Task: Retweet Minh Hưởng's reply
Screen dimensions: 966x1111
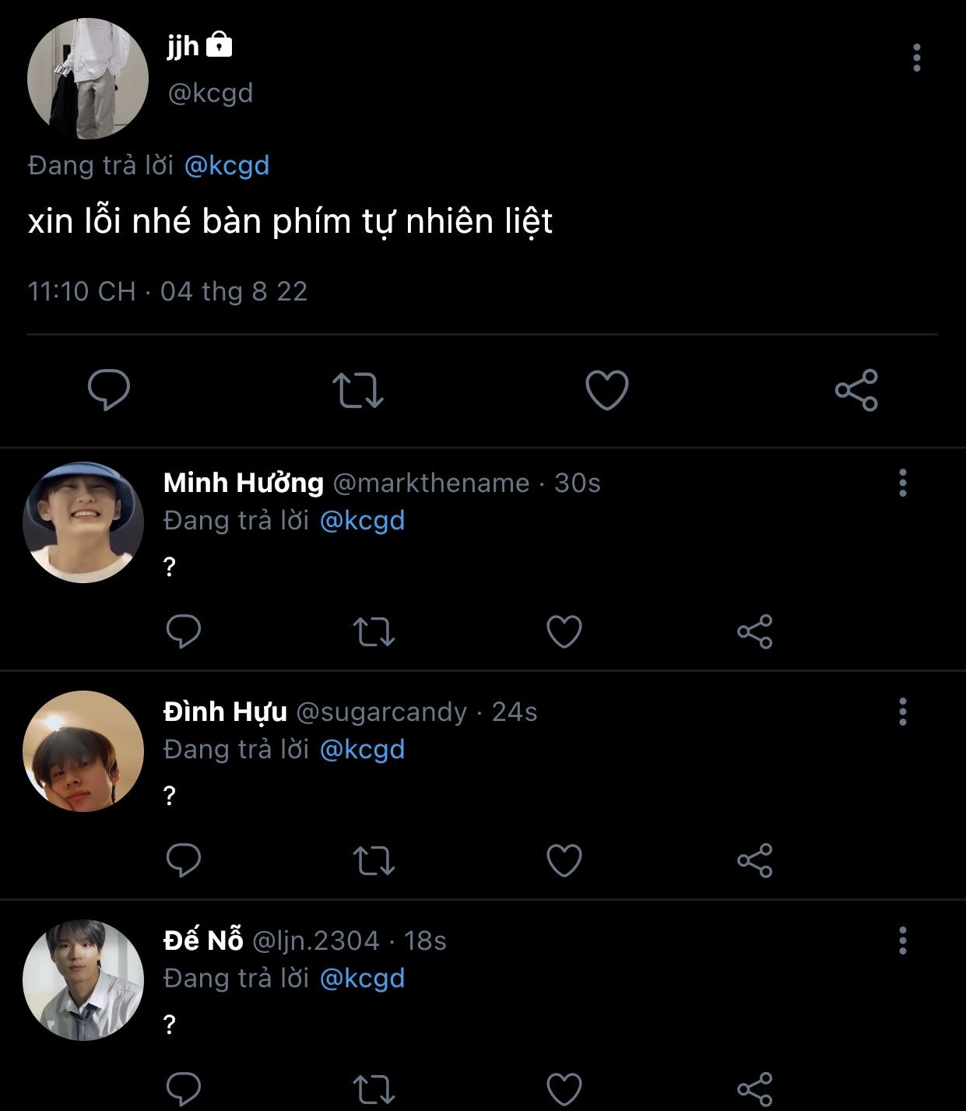Action: point(374,631)
